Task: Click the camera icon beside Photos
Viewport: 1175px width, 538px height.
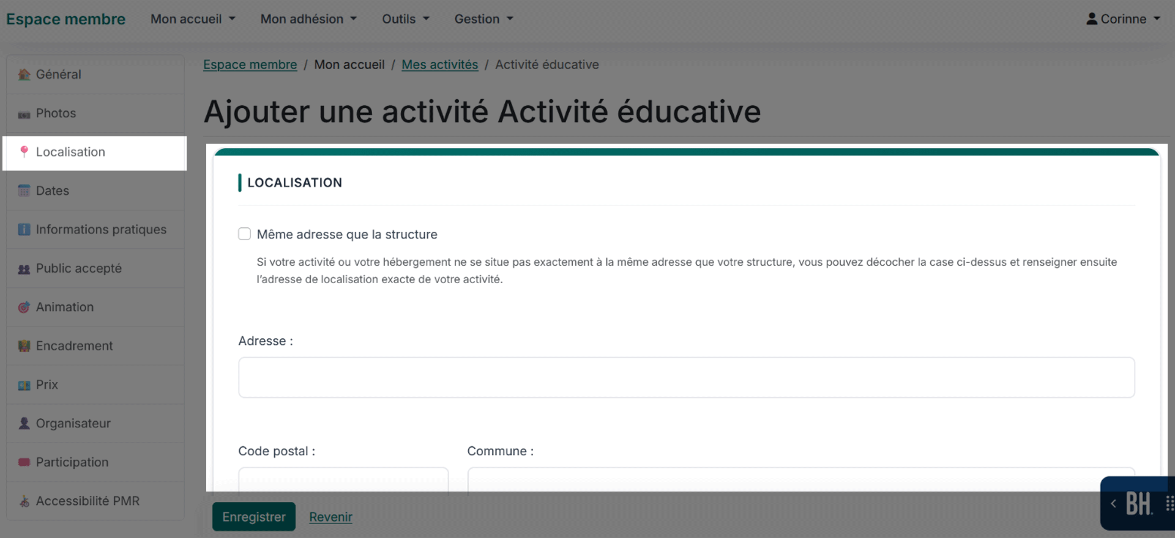Action: coord(24,114)
